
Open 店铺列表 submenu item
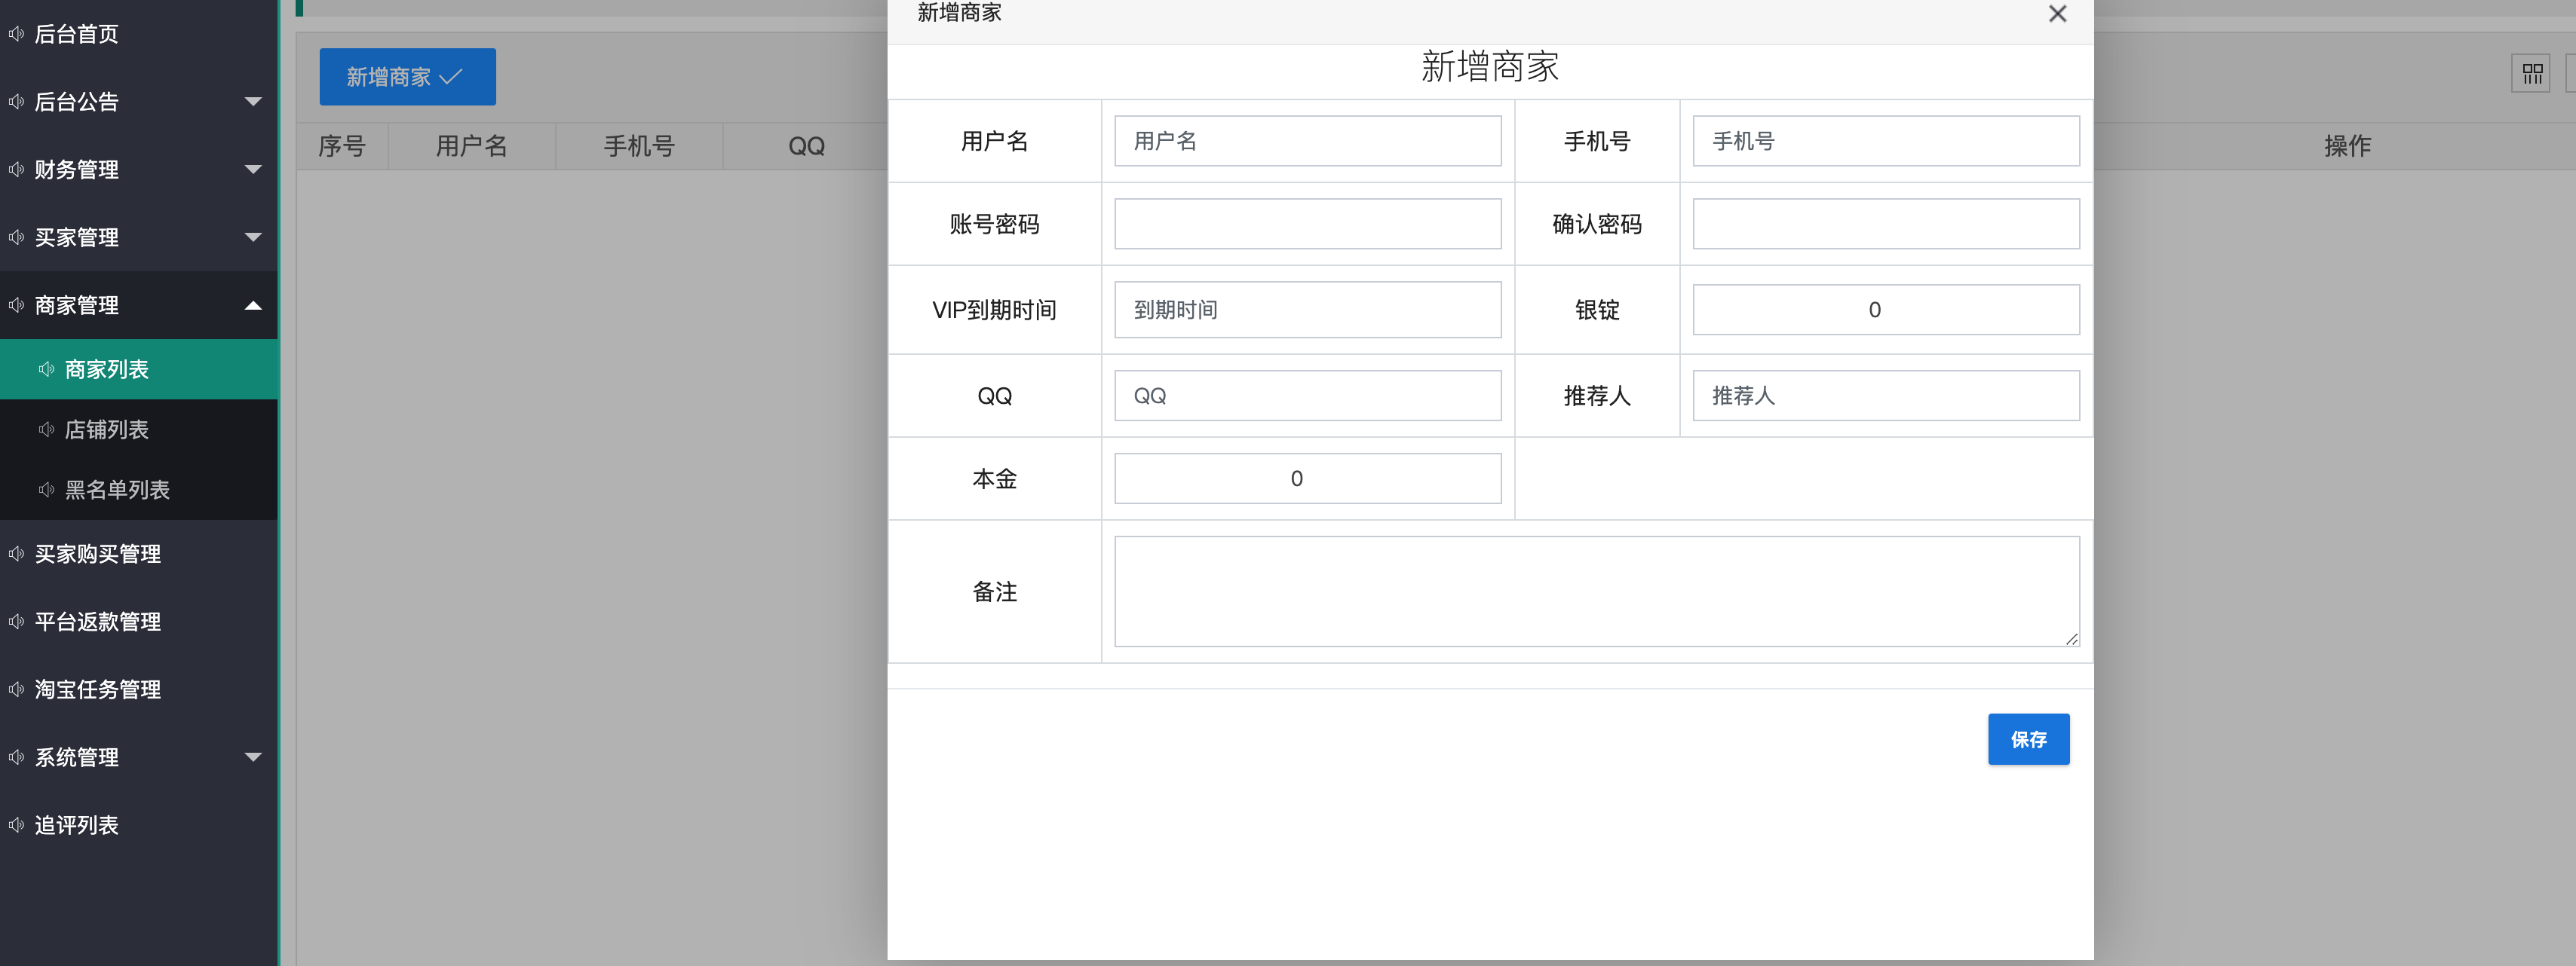(139, 430)
